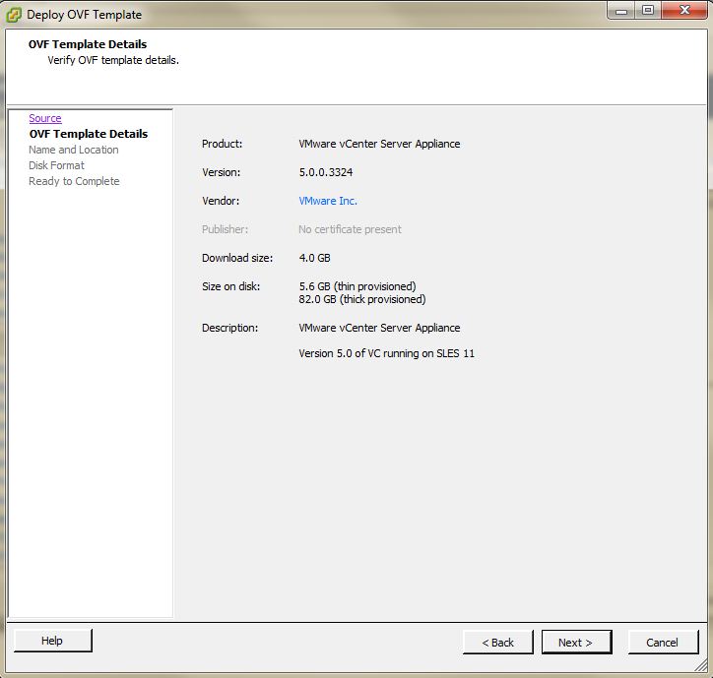
Task: Click the 5.6 GB (thin provisioned) text
Action: tap(357, 286)
